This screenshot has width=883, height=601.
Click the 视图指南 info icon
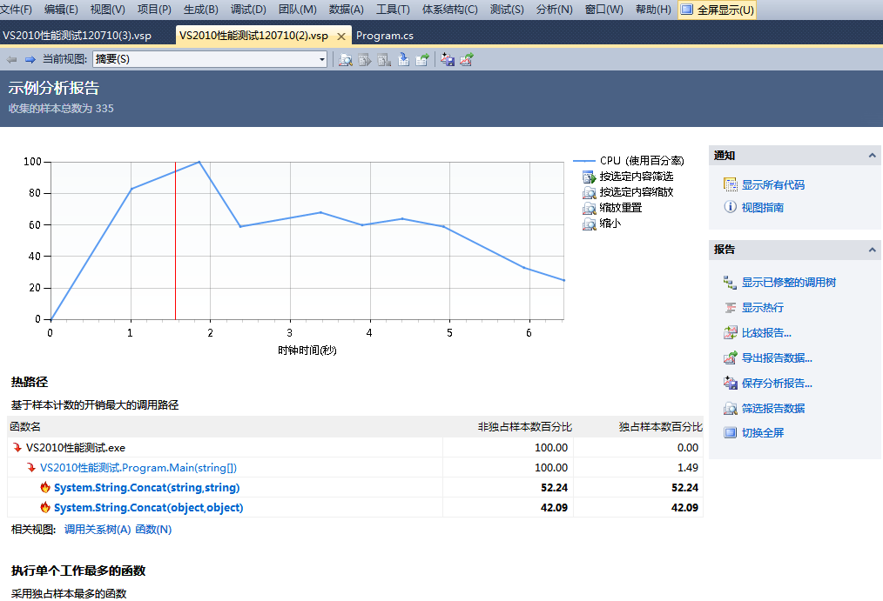[730, 207]
